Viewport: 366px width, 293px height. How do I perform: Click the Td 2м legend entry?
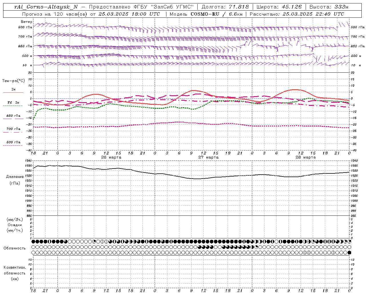[13, 103]
